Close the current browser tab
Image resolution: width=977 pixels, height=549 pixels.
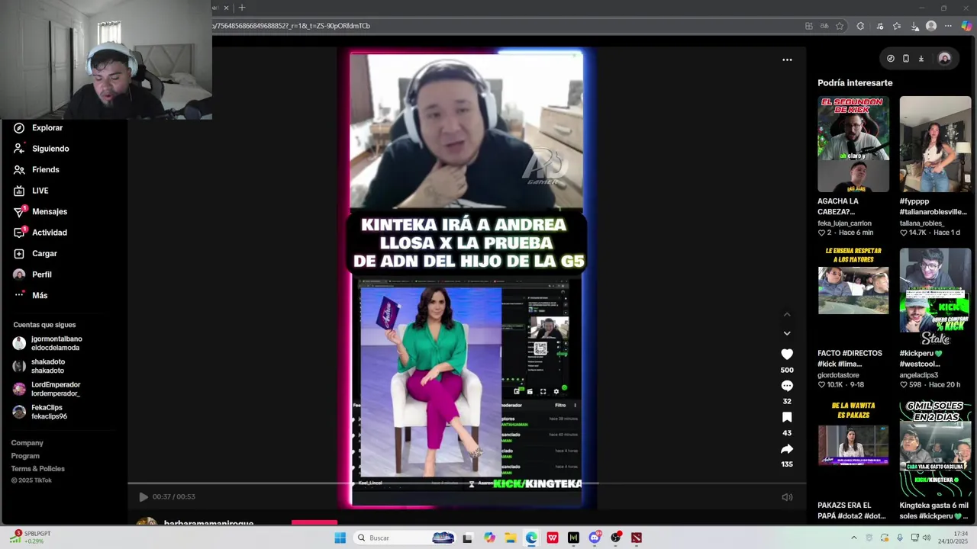226,8
